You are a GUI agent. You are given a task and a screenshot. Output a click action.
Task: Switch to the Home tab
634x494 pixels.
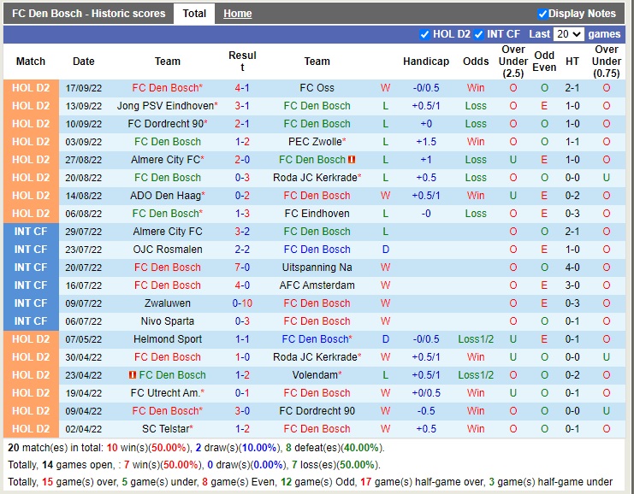point(237,14)
